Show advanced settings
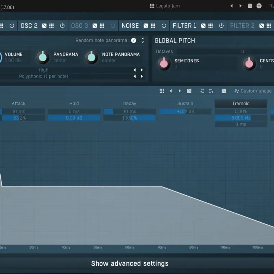 (130, 263)
